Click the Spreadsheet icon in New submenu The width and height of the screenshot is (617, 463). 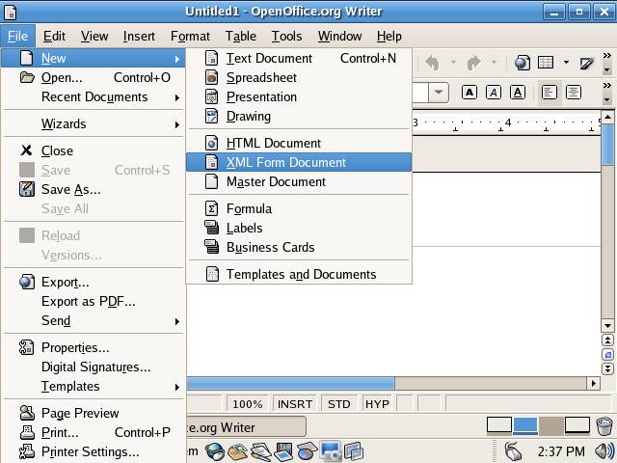click(212, 77)
